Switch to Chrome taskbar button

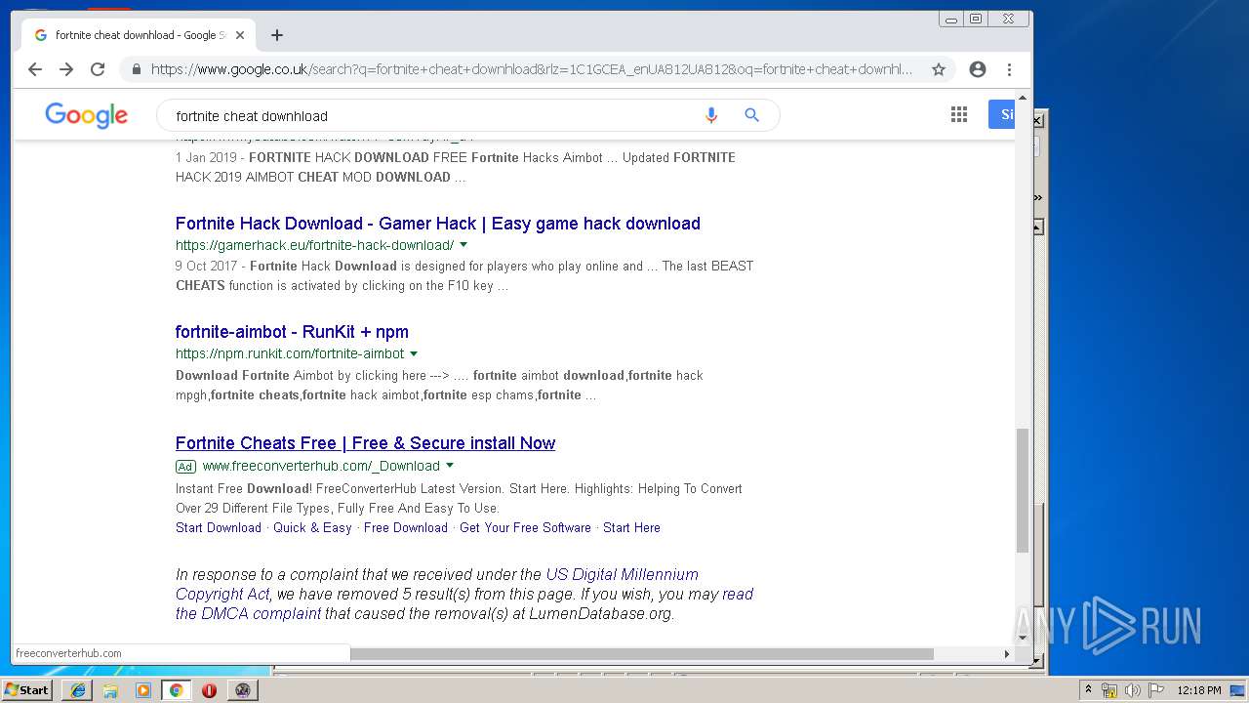point(176,690)
